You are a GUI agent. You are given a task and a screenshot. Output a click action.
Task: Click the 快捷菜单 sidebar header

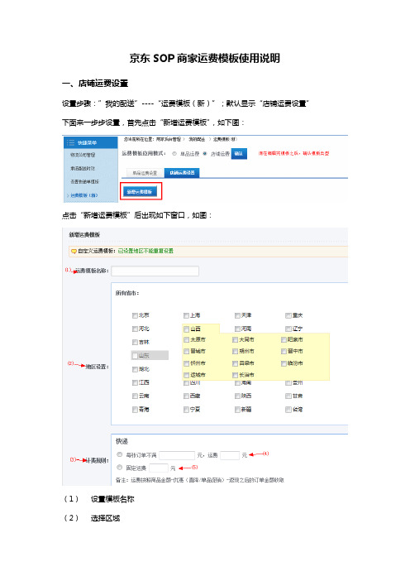point(91,142)
